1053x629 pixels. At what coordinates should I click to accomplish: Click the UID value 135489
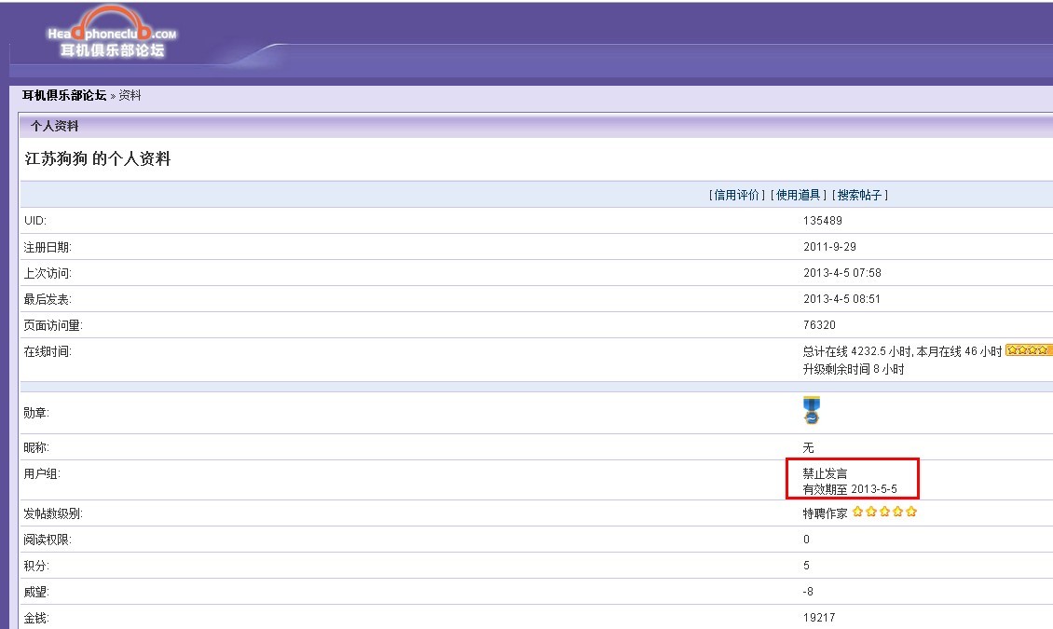(x=823, y=220)
